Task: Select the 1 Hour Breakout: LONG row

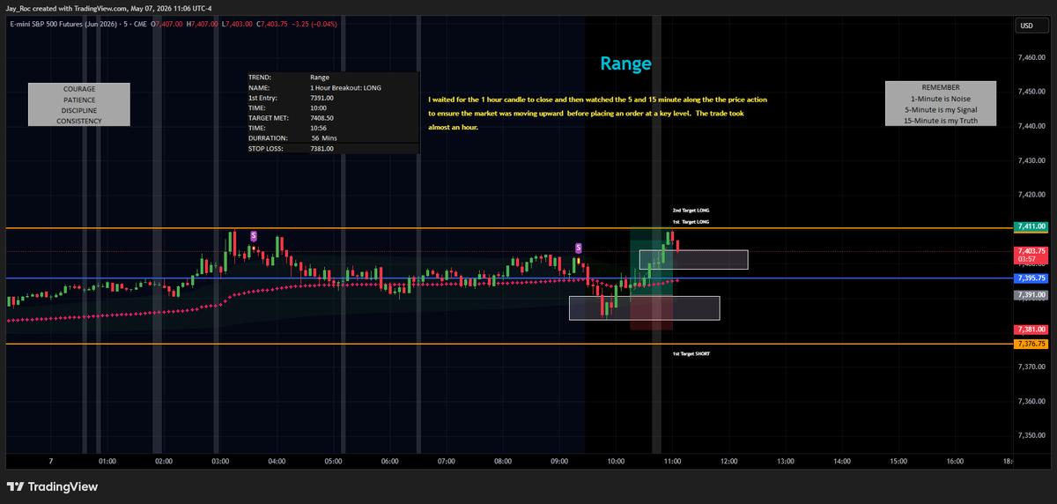Action: tap(333, 88)
